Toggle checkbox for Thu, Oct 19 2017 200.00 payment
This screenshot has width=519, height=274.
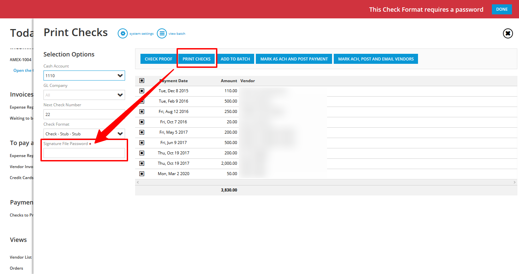tap(142, 153)
